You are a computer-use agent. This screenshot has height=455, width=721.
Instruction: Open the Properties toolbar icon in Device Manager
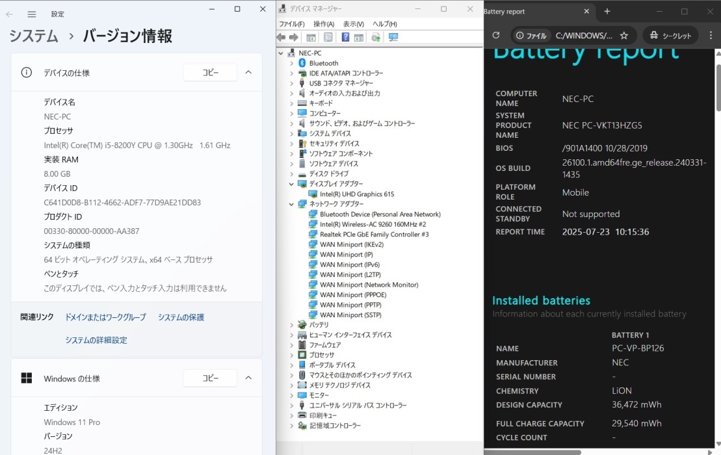click(328, 37)
